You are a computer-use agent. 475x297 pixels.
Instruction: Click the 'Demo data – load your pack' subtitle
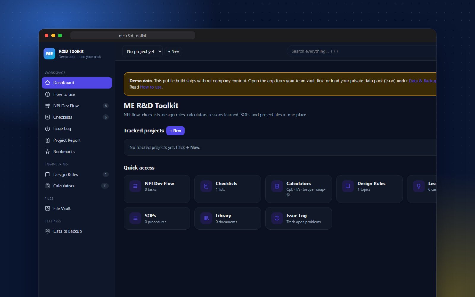(80, 57)
